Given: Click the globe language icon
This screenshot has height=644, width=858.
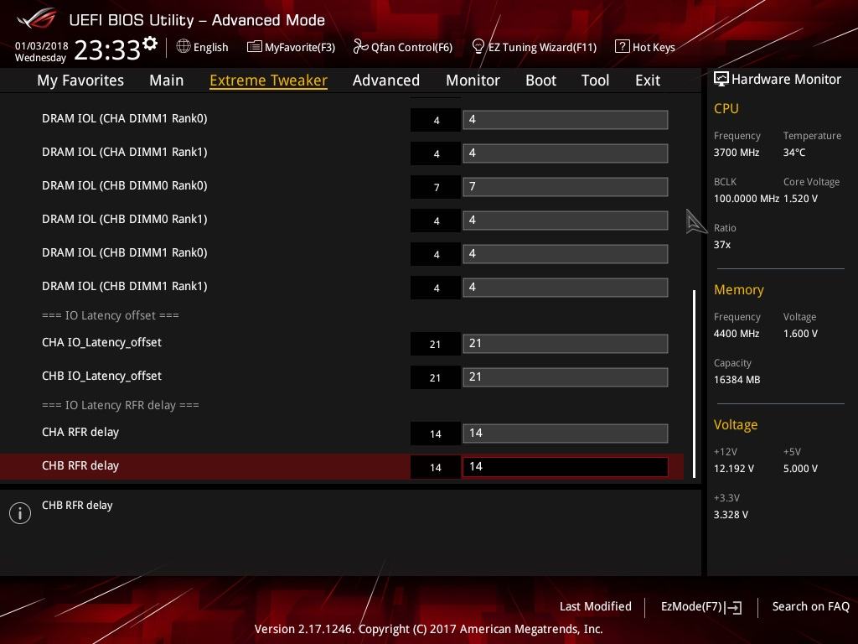Looking at the screenshot, I should click(183, 47).
